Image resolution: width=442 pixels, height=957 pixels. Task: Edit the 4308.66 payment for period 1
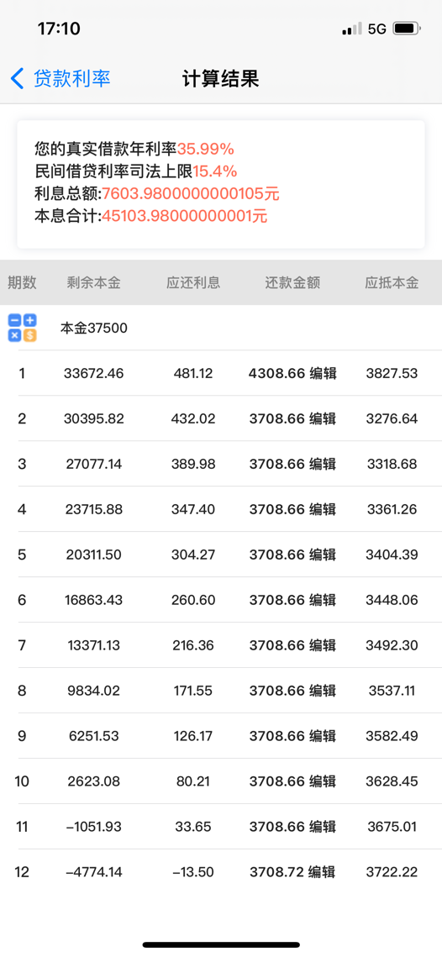pyautogui.click(x=323, y=374)
